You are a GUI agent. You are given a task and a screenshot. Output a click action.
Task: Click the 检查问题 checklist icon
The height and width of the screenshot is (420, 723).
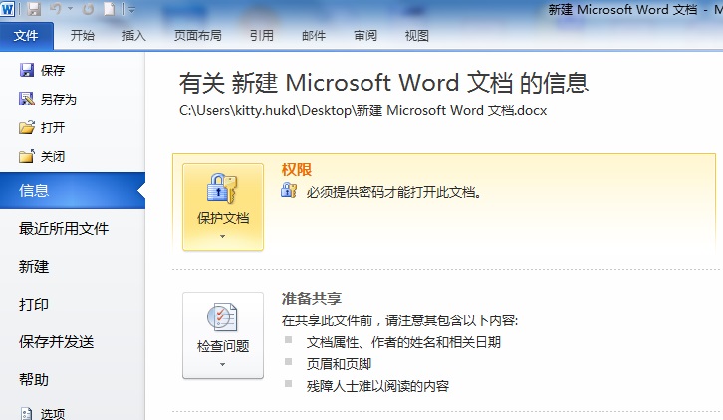point(222,316)
